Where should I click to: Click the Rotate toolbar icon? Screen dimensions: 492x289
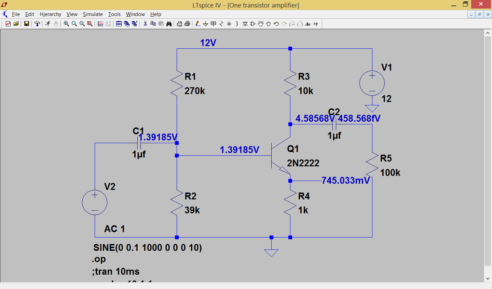coord(292,24)
